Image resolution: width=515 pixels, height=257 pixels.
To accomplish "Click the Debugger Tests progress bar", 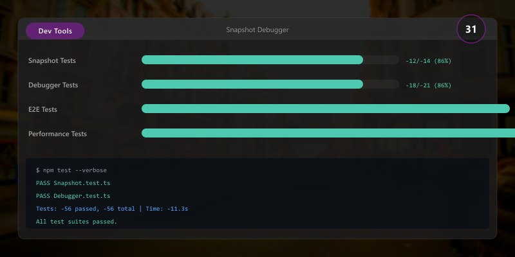I will [270, 84].
